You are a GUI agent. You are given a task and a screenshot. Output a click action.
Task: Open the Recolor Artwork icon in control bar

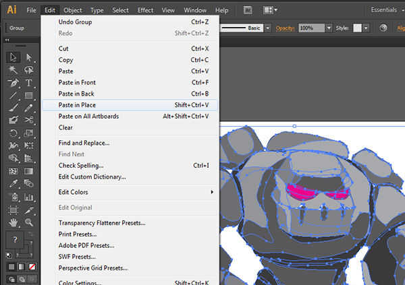click(x=383, y=28)
